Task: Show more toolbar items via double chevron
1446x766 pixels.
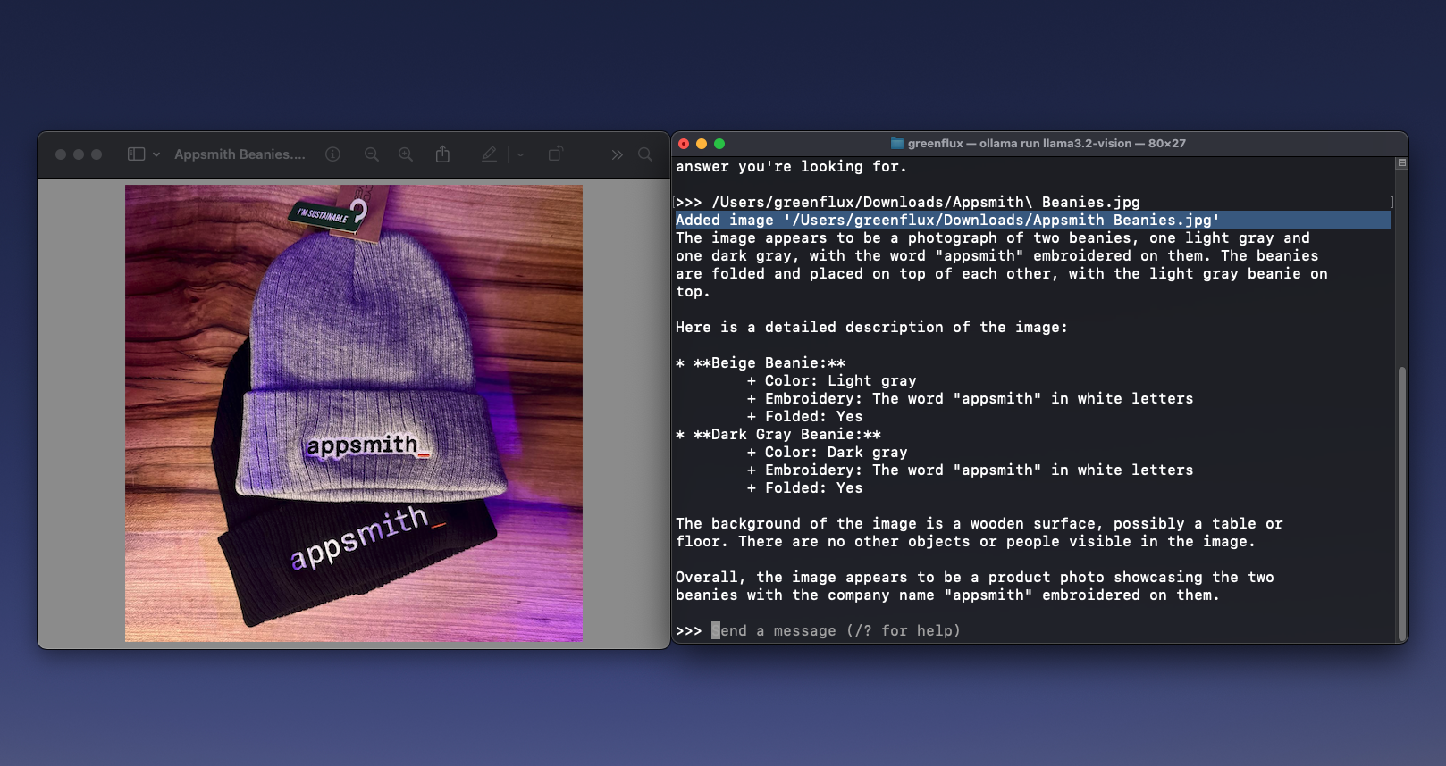Action: click(617, 154)
